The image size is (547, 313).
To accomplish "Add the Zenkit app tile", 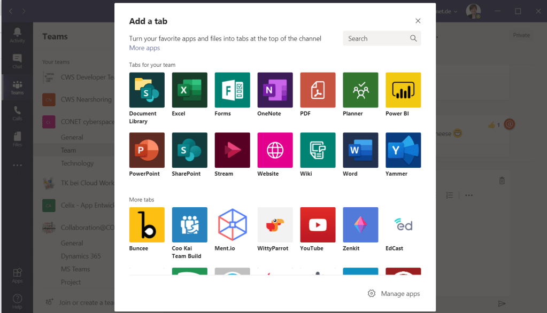I will tap(360, 225).
